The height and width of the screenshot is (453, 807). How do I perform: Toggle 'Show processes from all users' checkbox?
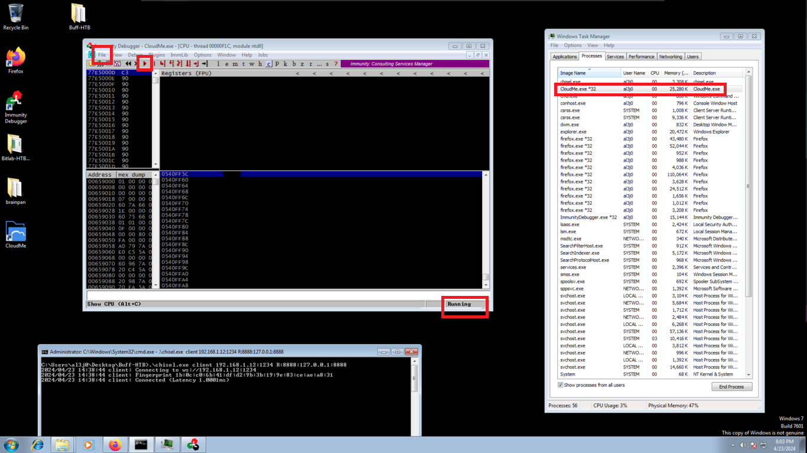coord(561,385)
